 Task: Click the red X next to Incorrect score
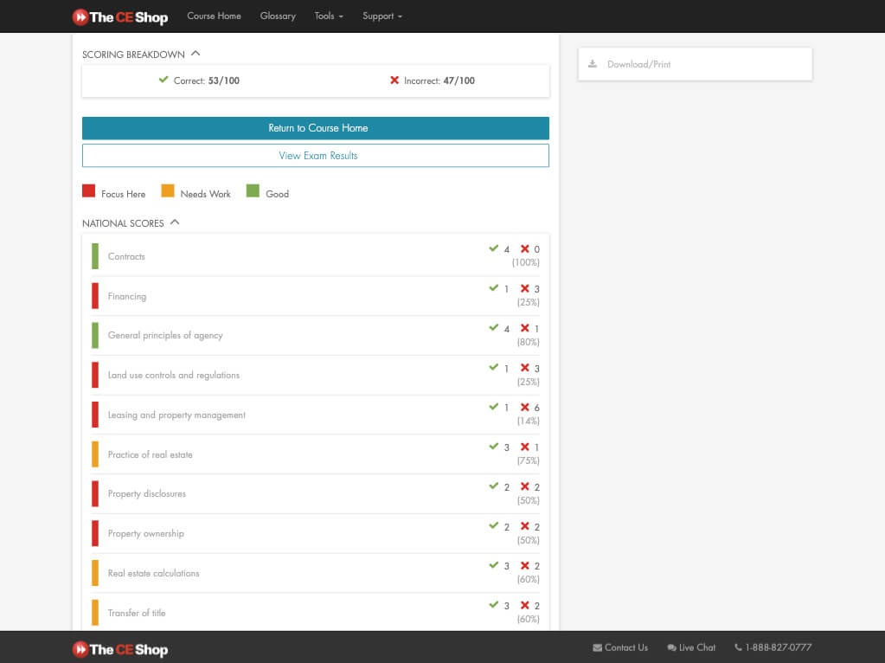(x=394, y=80)
